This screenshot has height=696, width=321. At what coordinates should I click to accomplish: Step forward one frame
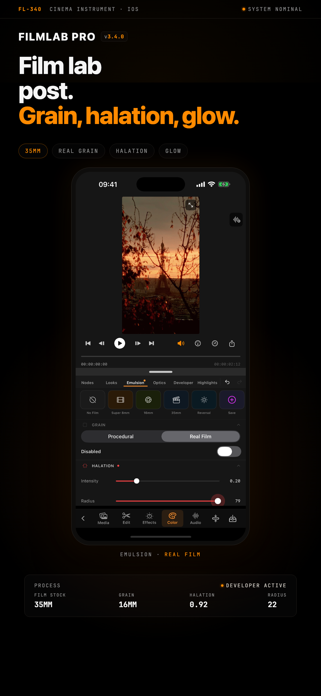(x=138, y=343)
